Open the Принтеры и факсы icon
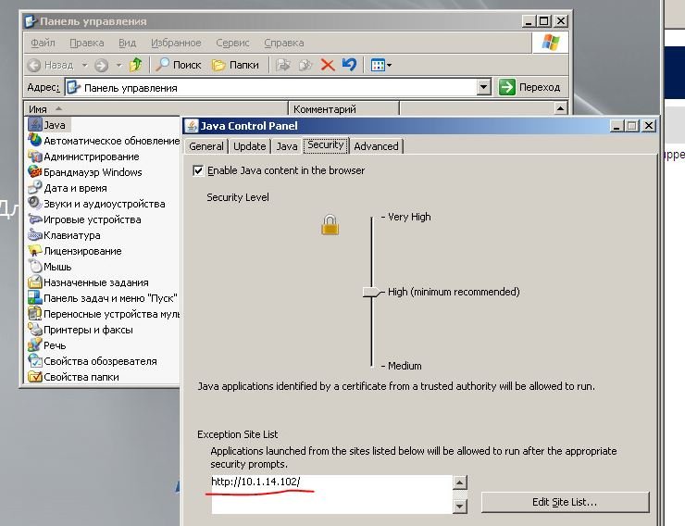Image resolution: width=685 pixels, height=526 pixels. [x=34, y=329]
